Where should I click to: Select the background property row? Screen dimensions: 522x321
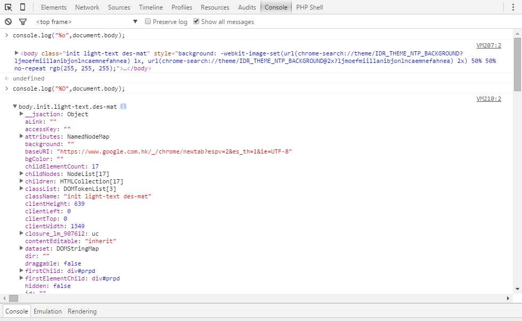coord(50,144)
